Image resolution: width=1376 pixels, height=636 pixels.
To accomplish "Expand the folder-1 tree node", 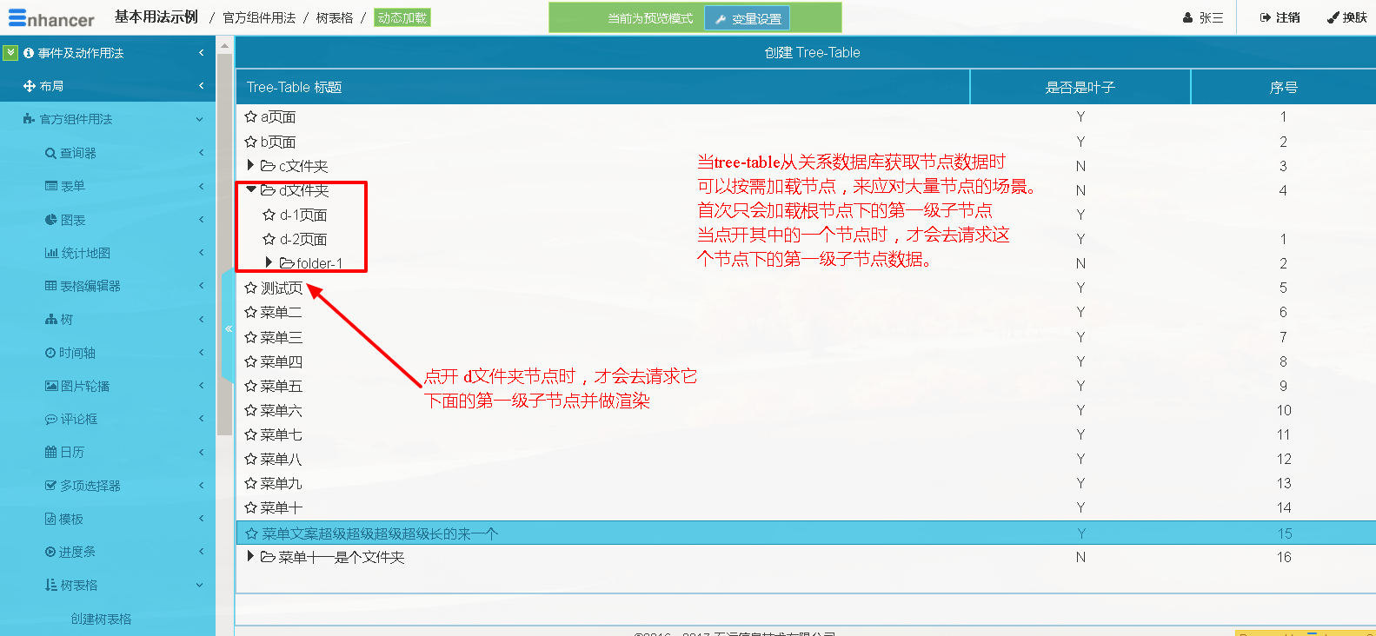I will pyautogui.click(x=269, y=262).
